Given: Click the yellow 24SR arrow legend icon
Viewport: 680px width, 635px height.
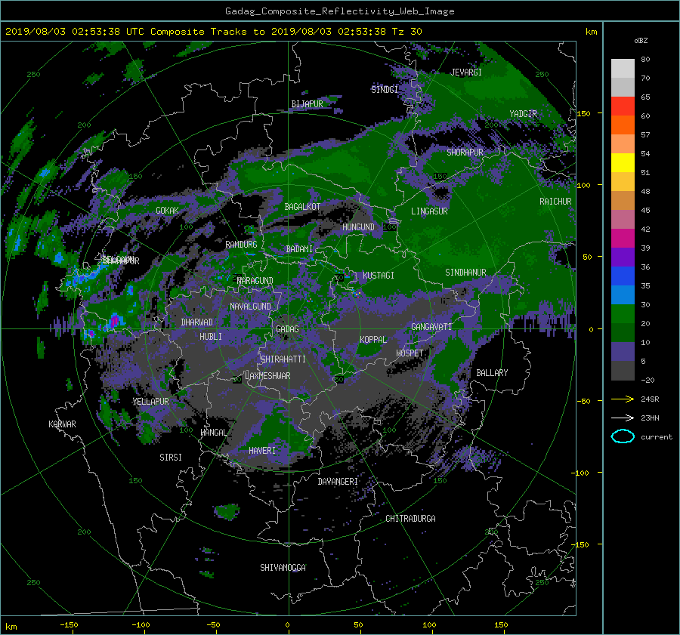Looking at the screenshot, I should click(x=623, y=399).
